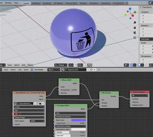Click the Alpha output socket of image node
Screen dimensions: 153x137
click(46, 99)
